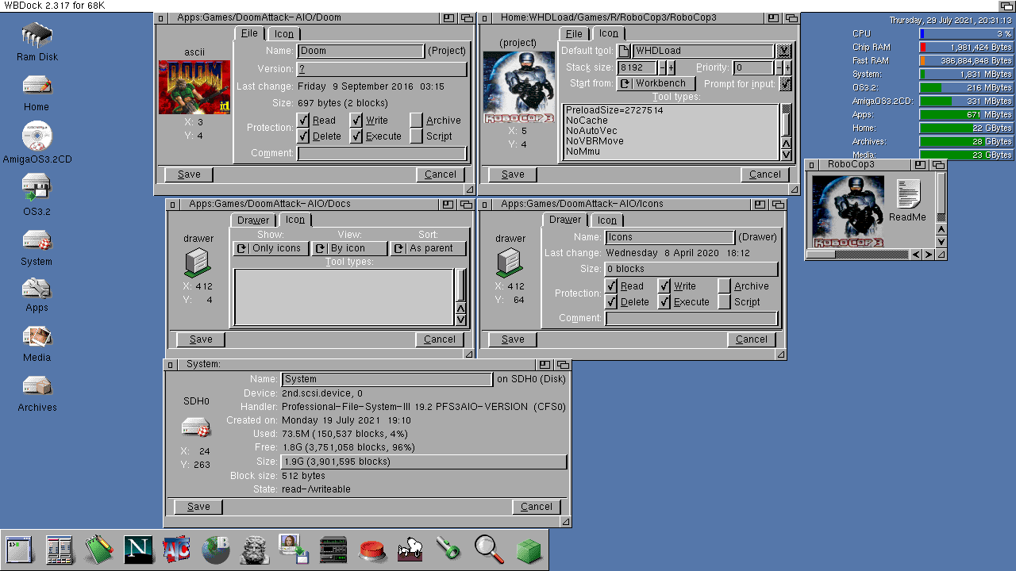1016x571 pixels.
Task: Switch to Icon tab in Icons window
Action: (x=607, y=220)
